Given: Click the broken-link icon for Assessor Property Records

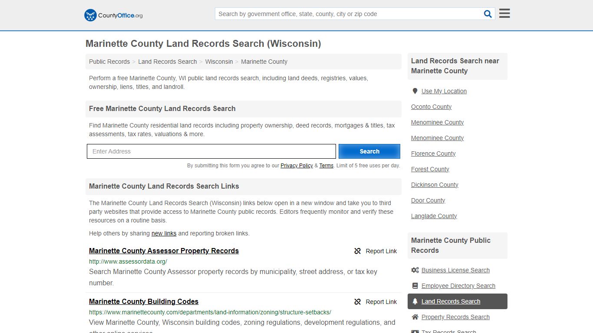Looking at the screenshot, I should [x=358, y=251].
